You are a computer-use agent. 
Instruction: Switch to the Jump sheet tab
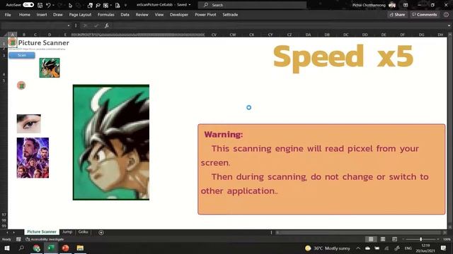[67, 232]
